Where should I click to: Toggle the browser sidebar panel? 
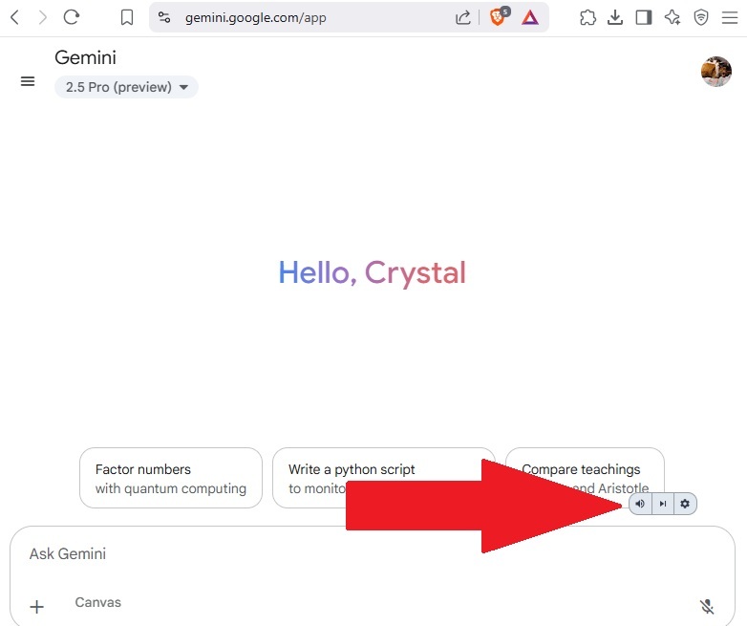pos(644,17)
